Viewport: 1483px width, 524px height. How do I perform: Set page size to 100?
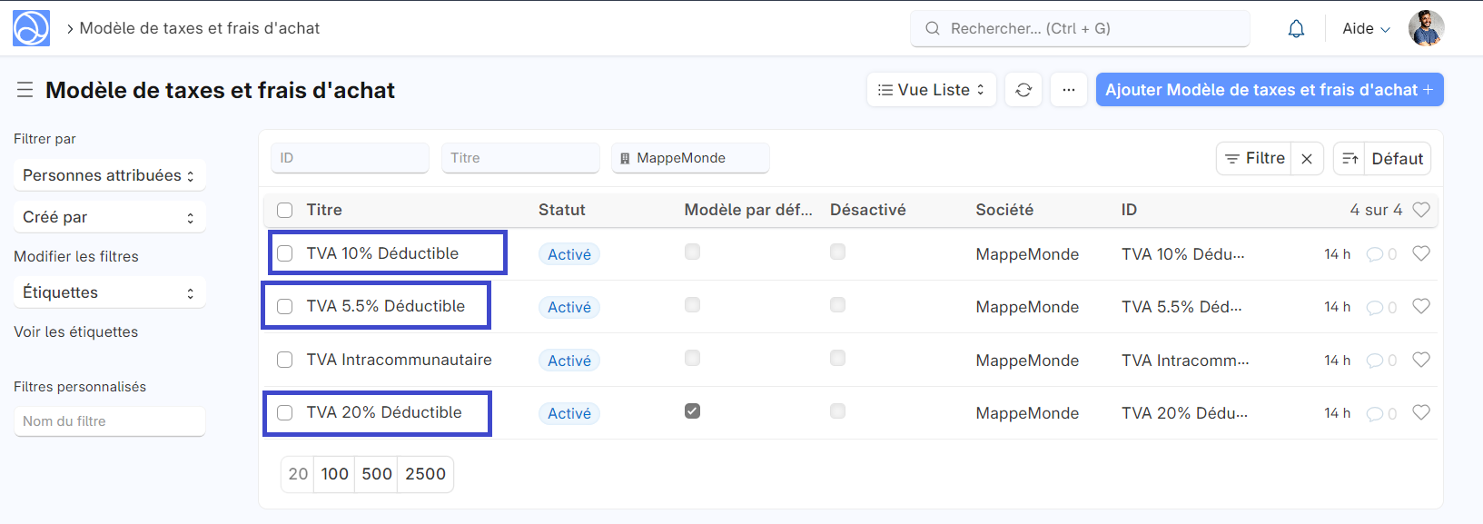334,474
